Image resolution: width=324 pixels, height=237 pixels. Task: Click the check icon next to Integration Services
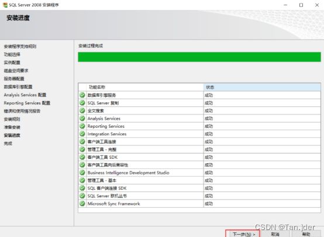pyautogui.click(x=82, y=134)
